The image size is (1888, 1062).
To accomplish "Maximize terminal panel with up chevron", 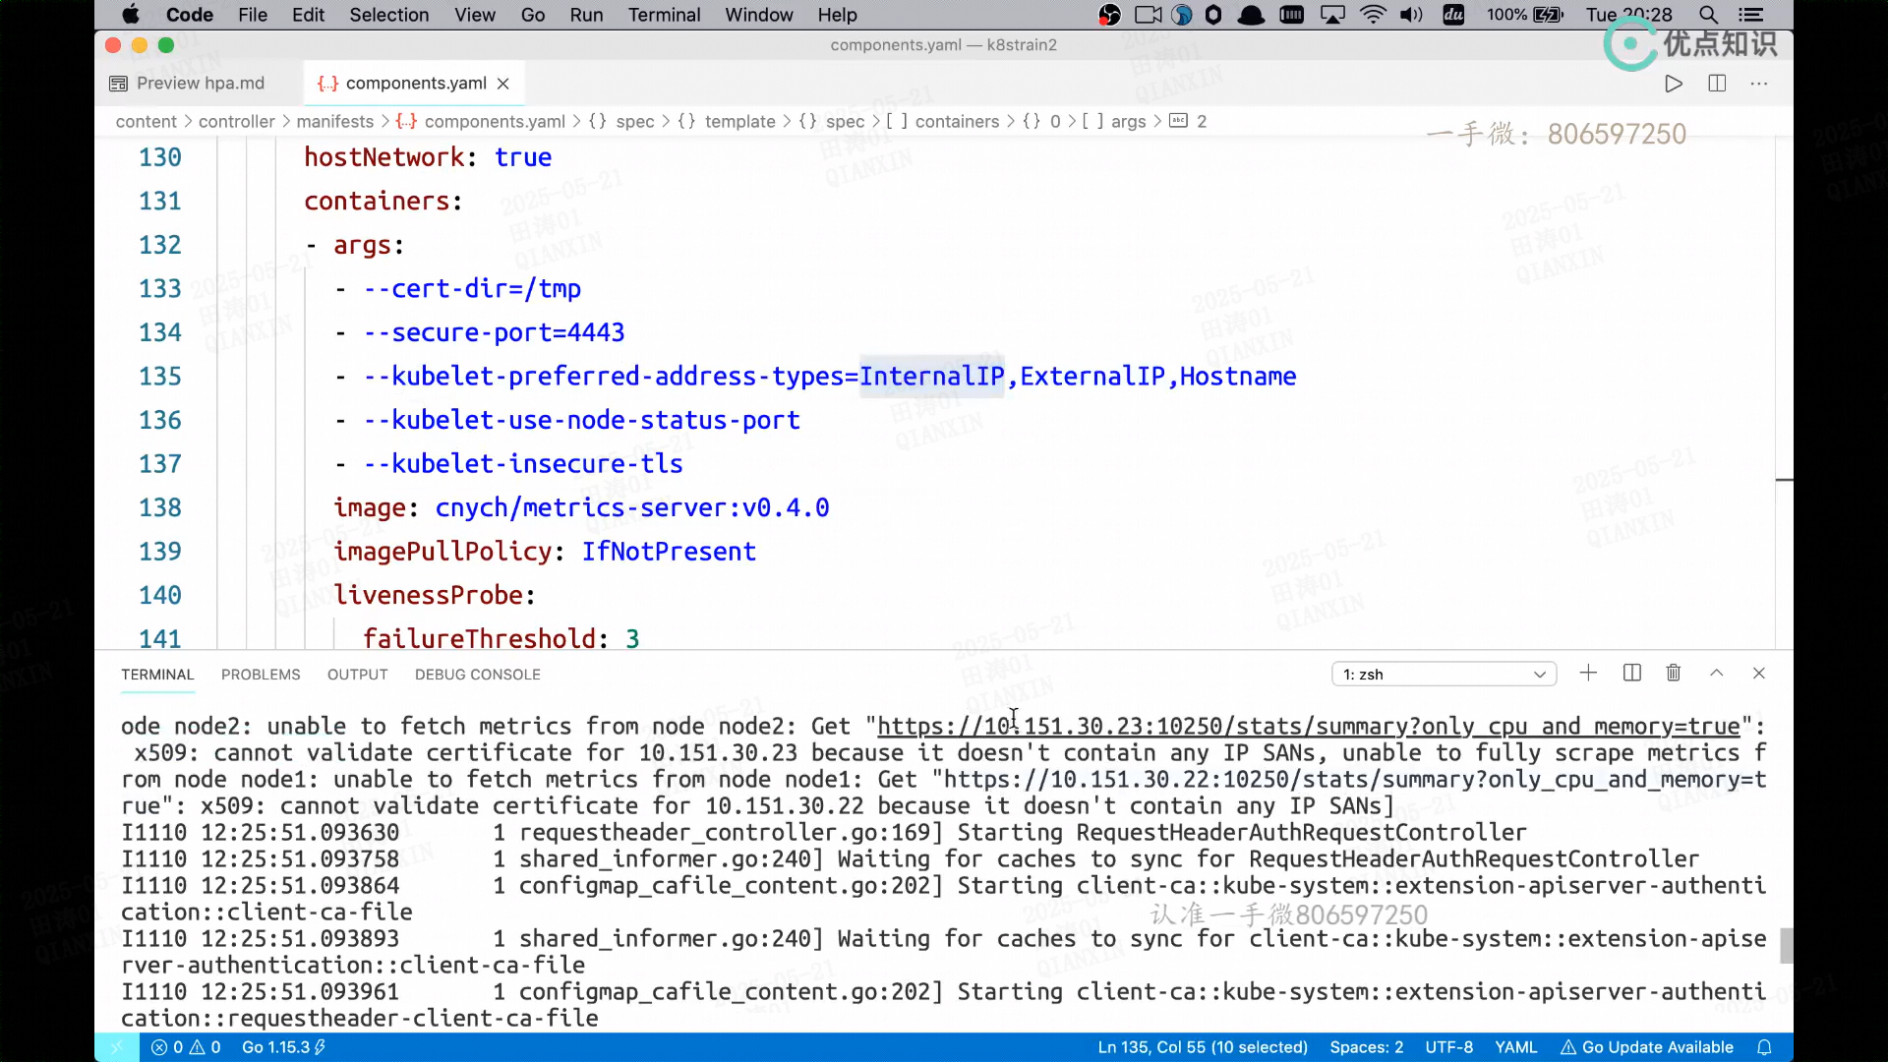I will point(1717,674).
